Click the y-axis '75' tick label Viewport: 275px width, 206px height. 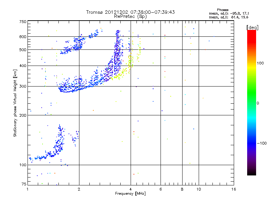[24, 184]
